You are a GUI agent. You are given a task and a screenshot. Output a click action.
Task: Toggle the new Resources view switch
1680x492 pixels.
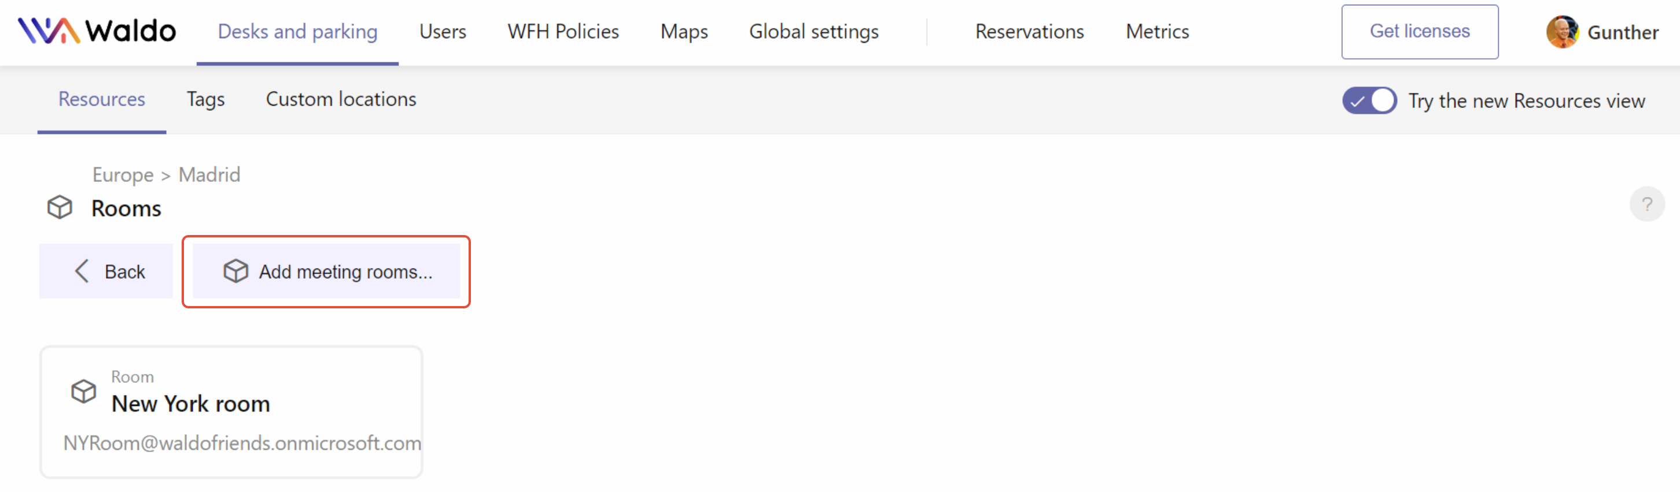tap(1369, 101)
